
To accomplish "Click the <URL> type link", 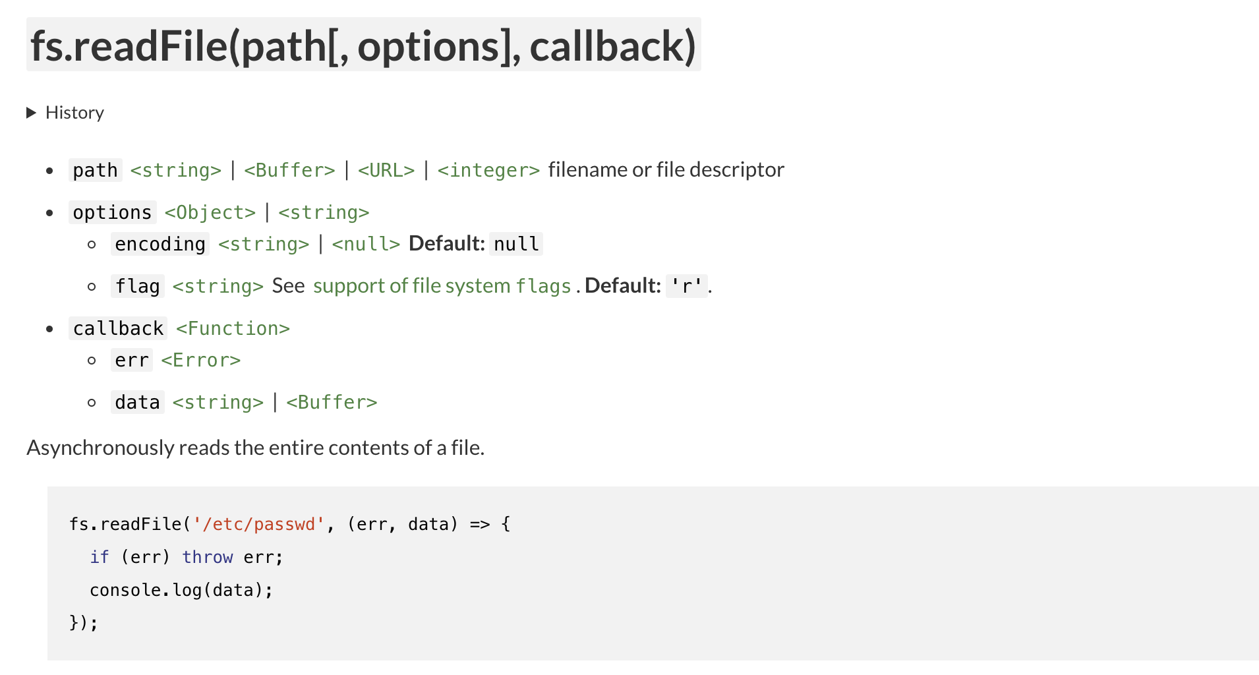I will [386, 170].
